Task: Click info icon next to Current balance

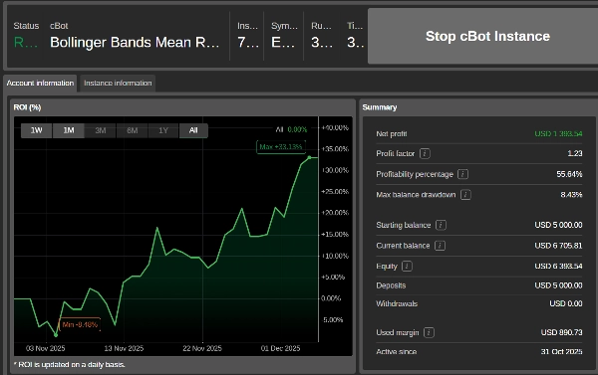Action: (x=440, y=246)
